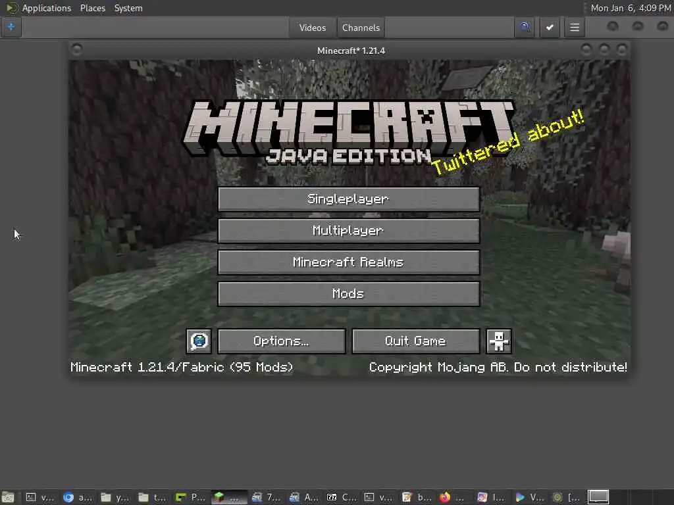Open the hamburger menu in the toolbar
The width and height of the screenshot is (674, 505).
[574, 28]
